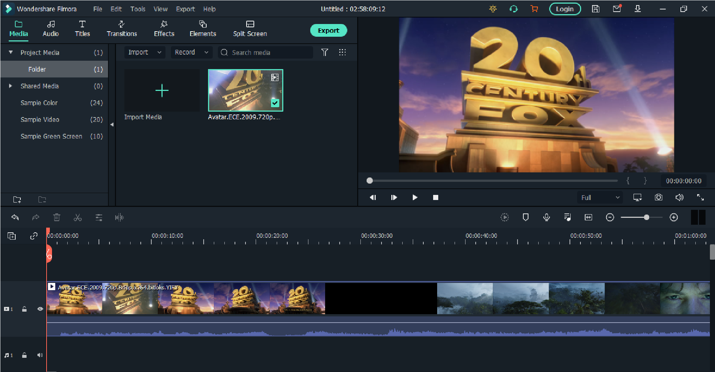
Task: Click the green Export button
Action: click(328, 31)
